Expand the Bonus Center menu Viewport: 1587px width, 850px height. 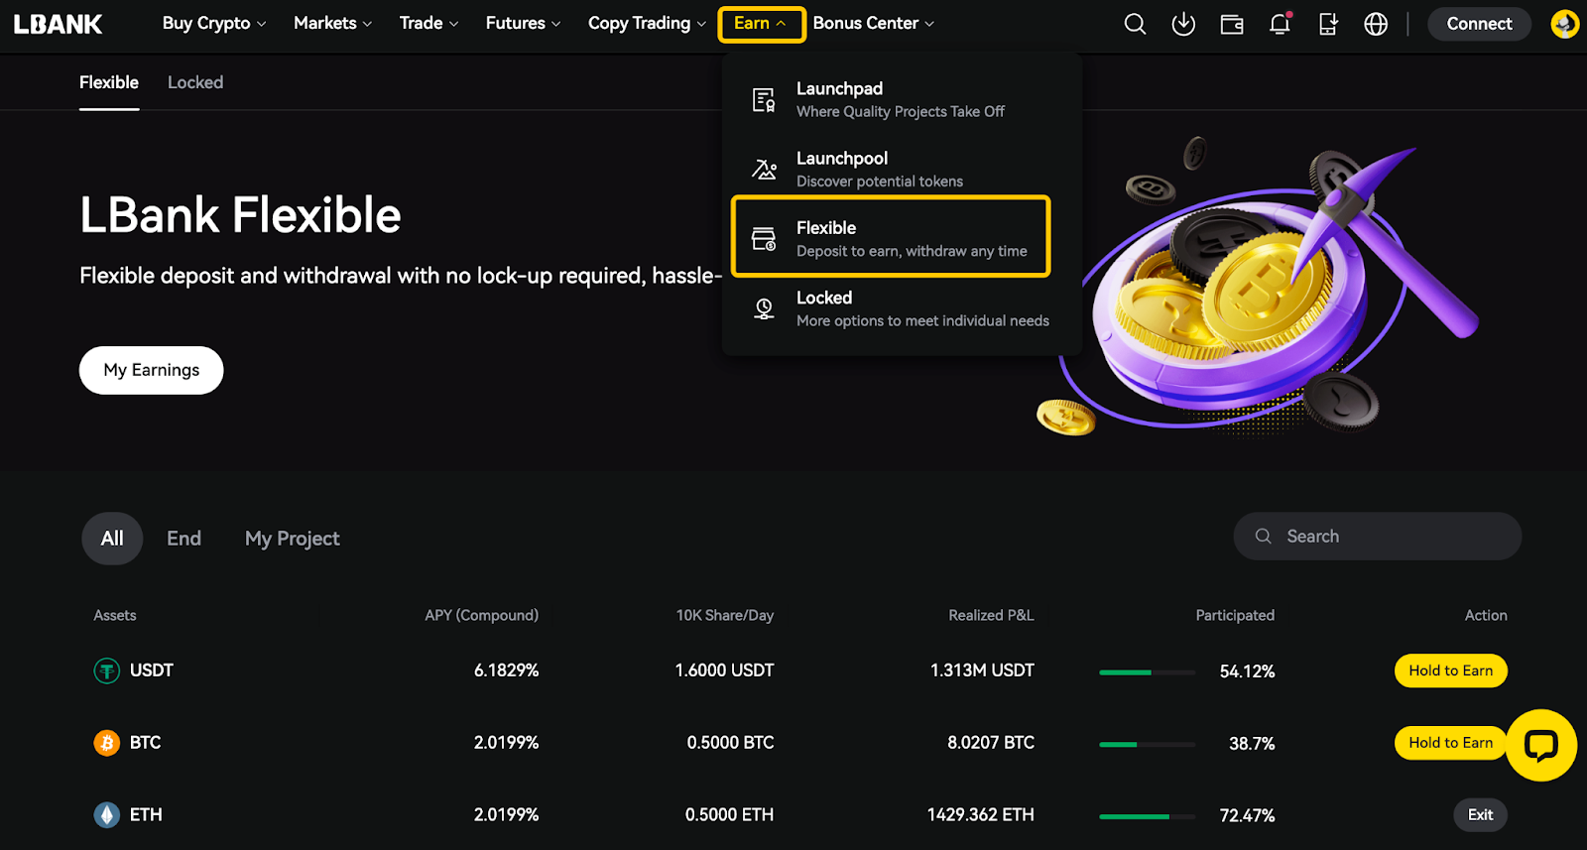(x=873, y=23)
